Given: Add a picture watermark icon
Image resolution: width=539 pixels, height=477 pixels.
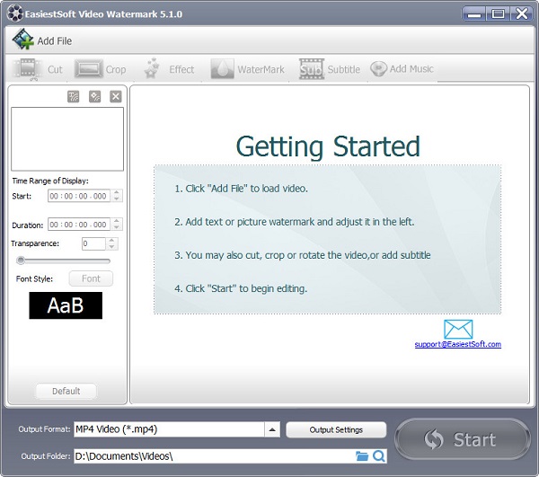Looking at the screenshot, I should pos(94,97).
